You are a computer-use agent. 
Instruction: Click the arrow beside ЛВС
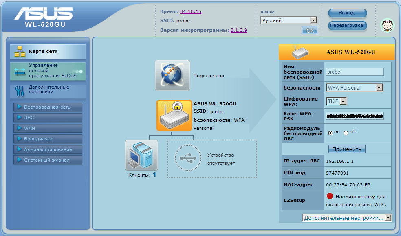(19, 118)
